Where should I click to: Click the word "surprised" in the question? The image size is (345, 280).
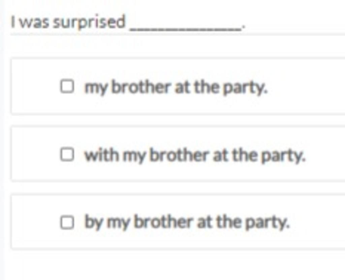point(89,22)
